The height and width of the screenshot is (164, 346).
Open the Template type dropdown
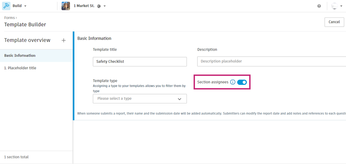coord(140,98)
